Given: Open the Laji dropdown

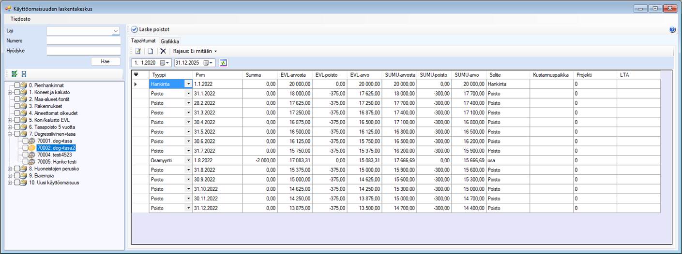Looking at the screenshot, I should (116, 31).
